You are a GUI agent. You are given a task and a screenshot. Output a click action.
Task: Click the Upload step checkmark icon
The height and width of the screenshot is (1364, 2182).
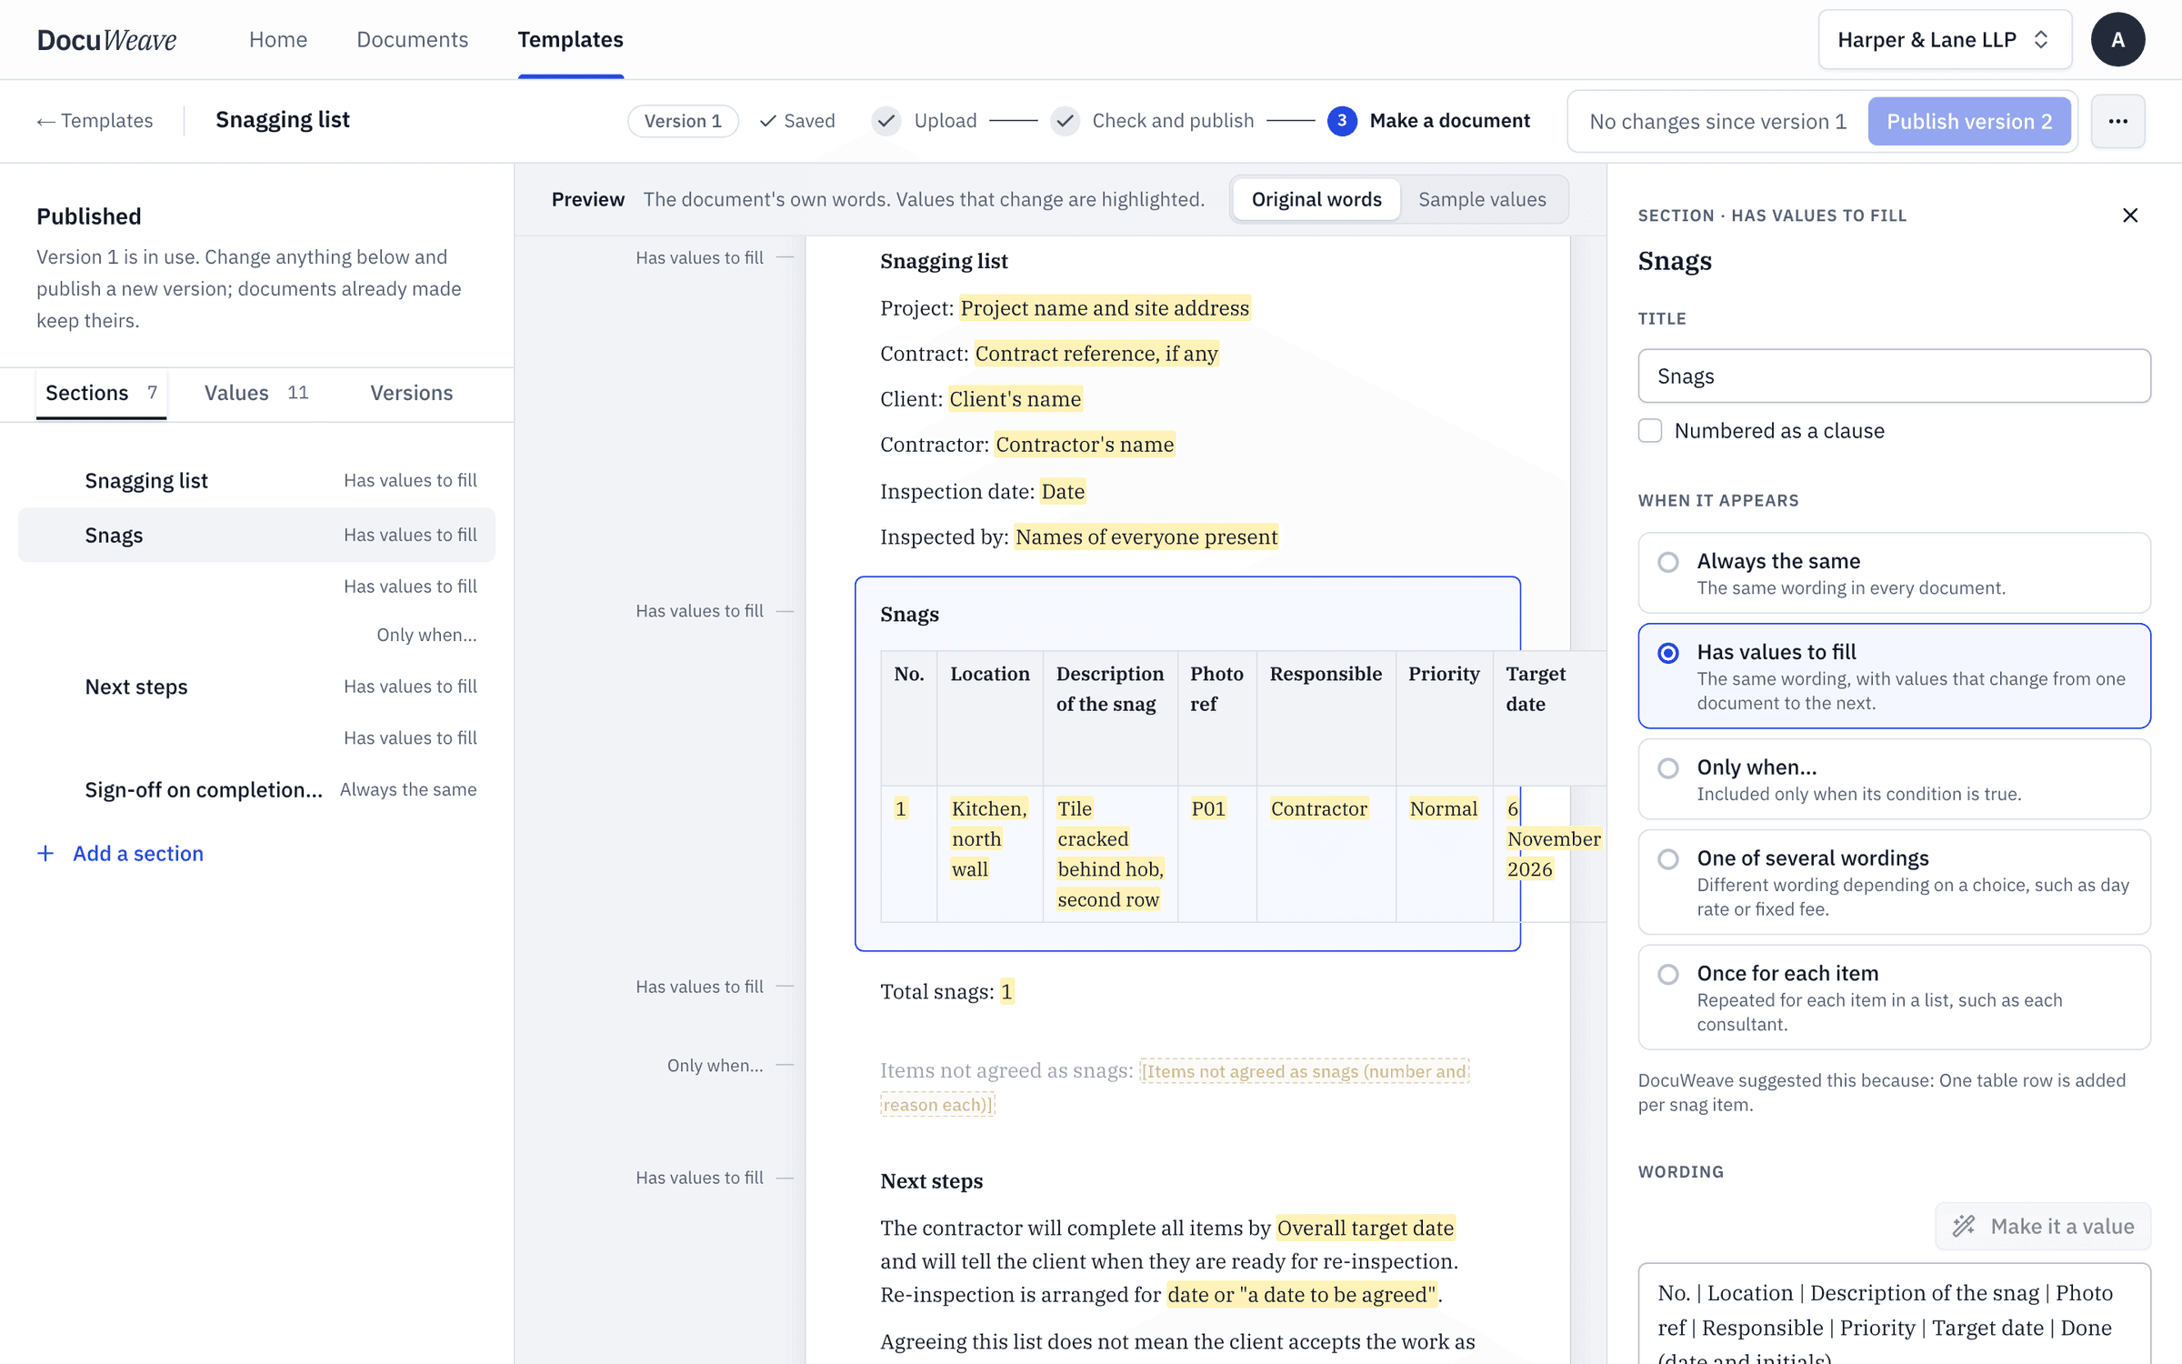click(886, 121)
